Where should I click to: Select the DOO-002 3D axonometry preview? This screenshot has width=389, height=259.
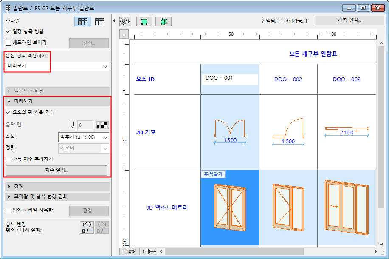pos(288,207)
